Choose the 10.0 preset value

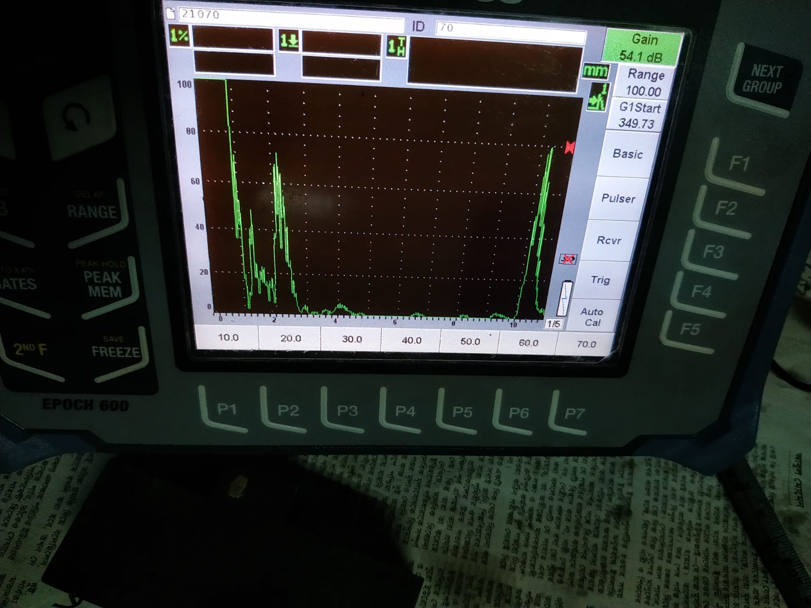click(x=228, y=337)
